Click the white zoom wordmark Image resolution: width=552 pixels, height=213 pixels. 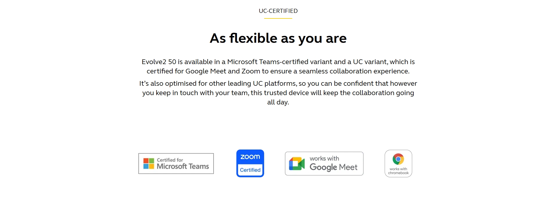point(250,157)
